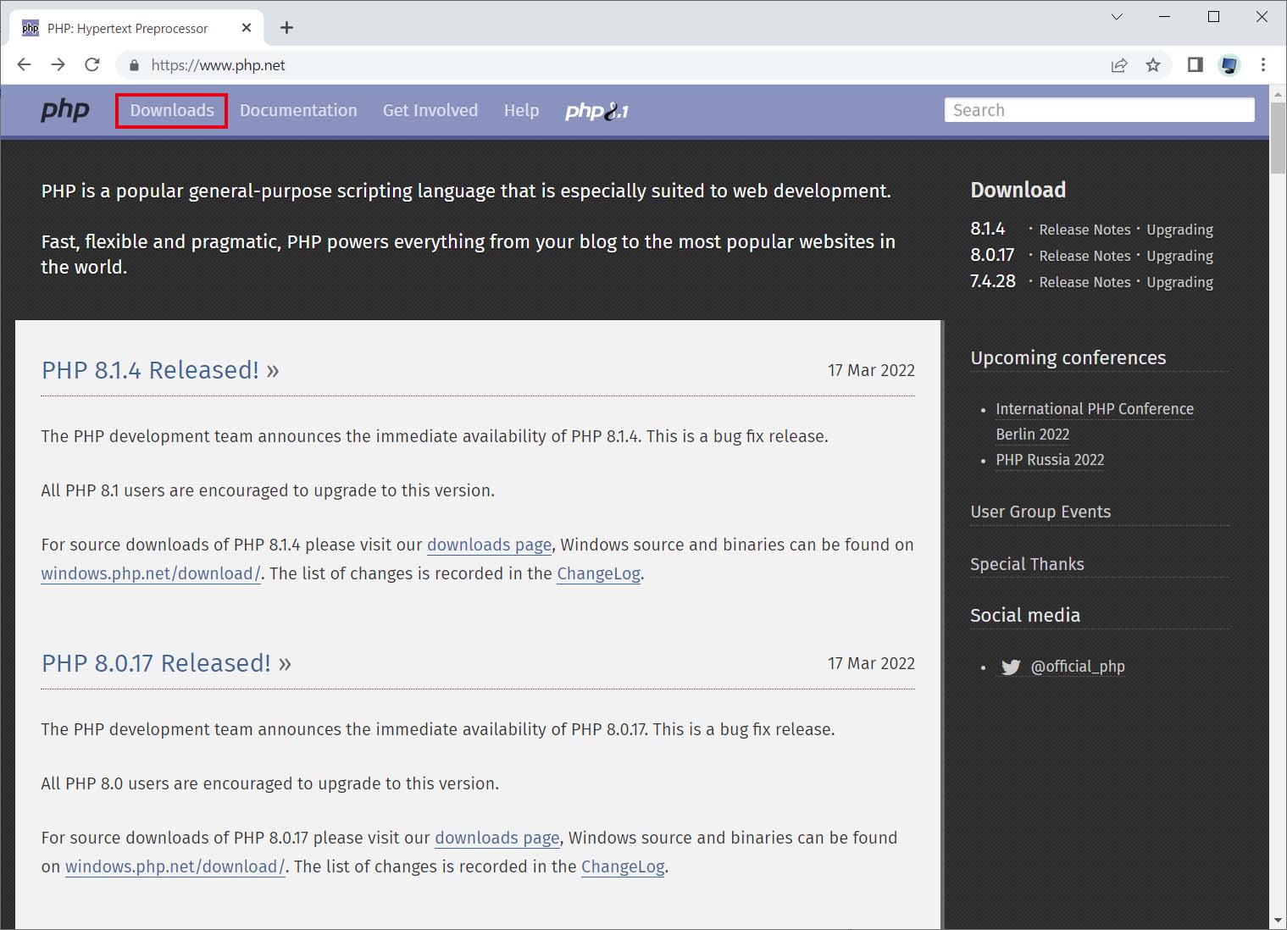Open the Get Involved menu item
This screenshot has height=930, width=1287.
pyautogui.click(x=430, y=111)
